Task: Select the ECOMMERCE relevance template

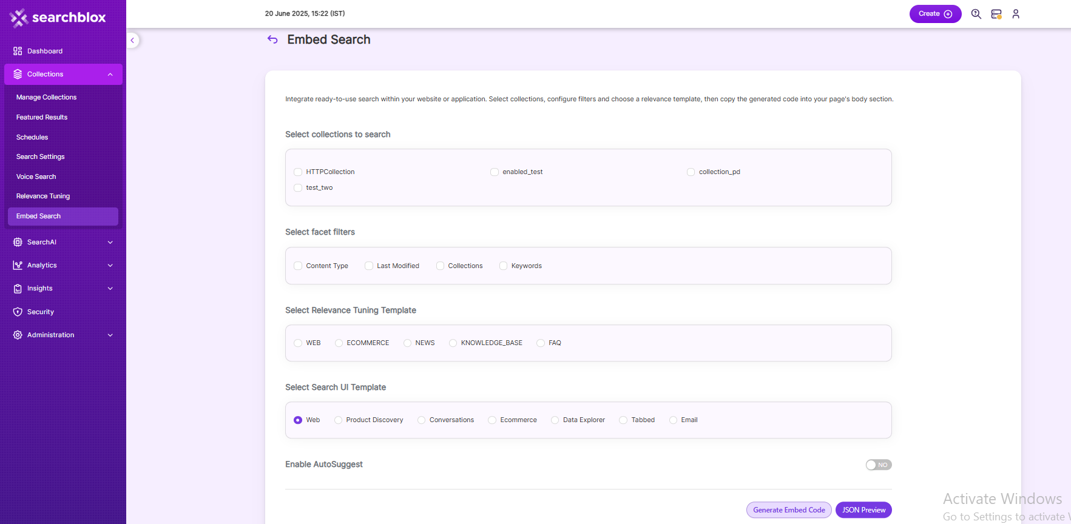Action: coord(339,343)
